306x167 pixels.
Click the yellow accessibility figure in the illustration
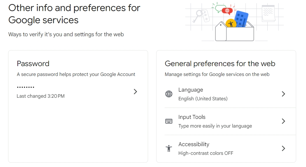click(x=231, y=24)
